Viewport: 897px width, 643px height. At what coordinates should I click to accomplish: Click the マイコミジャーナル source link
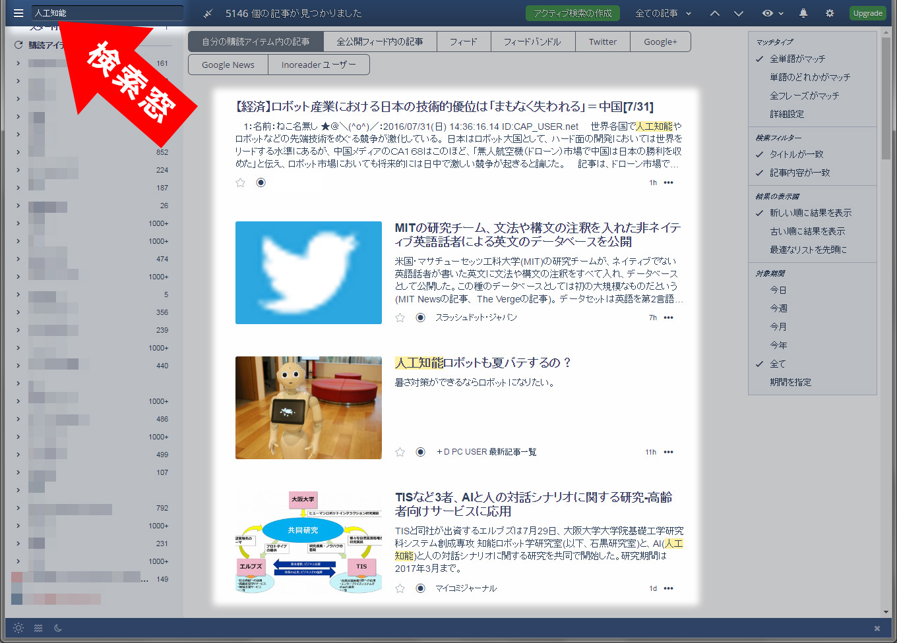click(466, 588)
